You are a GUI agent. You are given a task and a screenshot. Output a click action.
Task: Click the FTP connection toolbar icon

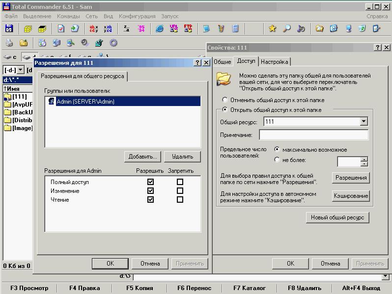click(x=188, y=29)
